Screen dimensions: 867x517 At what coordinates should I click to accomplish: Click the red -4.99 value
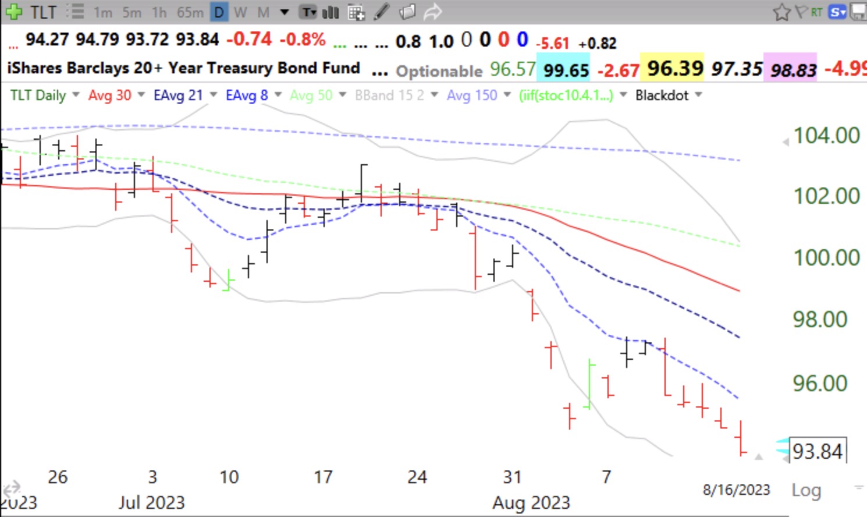tap(845, 69)
